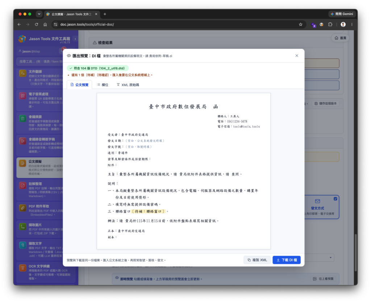371x303 pixels.
Task: Click the 擷取圖片 crop icon
Action: [23, 227]
